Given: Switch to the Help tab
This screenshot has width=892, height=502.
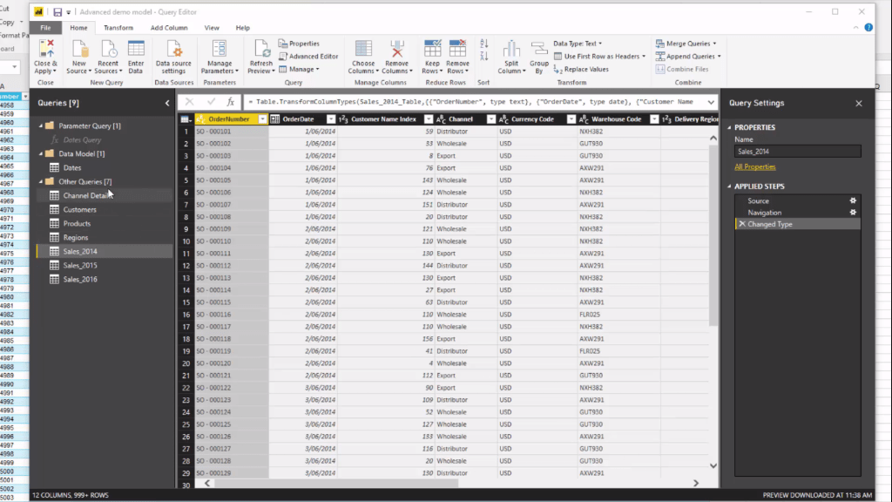Looking at the screenshot, I should click(x=243, y=27).
